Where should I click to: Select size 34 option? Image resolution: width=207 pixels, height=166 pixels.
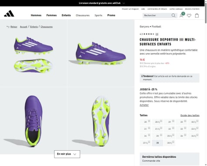click(146, 136)
